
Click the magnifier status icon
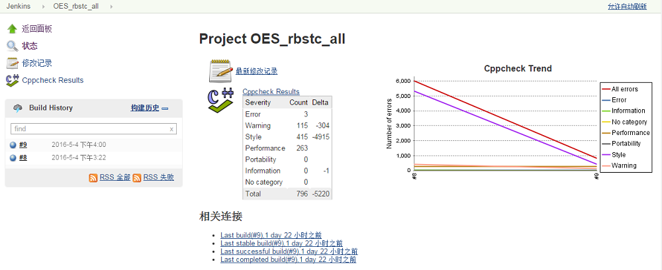12,46
